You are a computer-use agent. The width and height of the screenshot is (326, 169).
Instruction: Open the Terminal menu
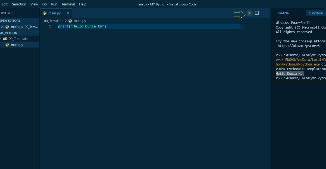pos(68,4)
